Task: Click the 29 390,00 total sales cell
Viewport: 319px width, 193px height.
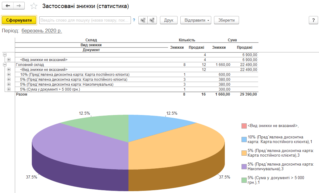Action: tap(248, 94)
